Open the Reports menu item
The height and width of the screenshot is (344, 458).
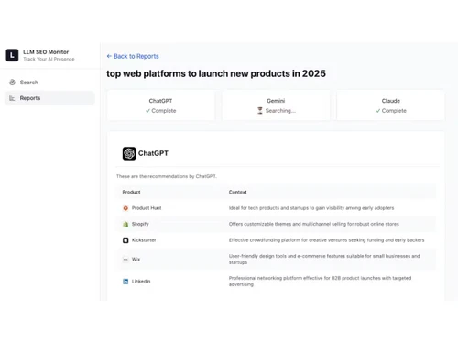pyautogui.click(x=49, y=98)
